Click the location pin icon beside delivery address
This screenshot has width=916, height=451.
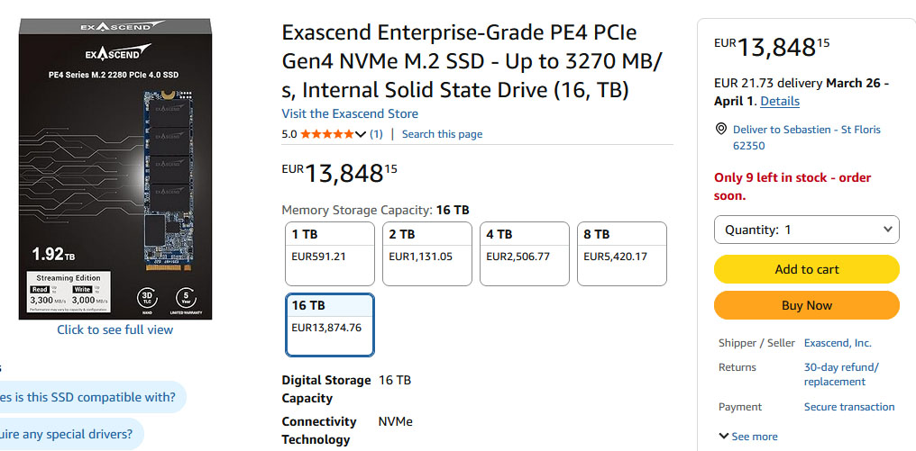720,130
